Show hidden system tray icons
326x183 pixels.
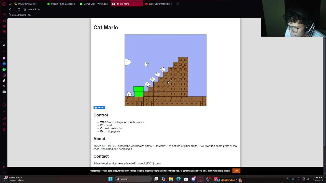pos(288,179)
